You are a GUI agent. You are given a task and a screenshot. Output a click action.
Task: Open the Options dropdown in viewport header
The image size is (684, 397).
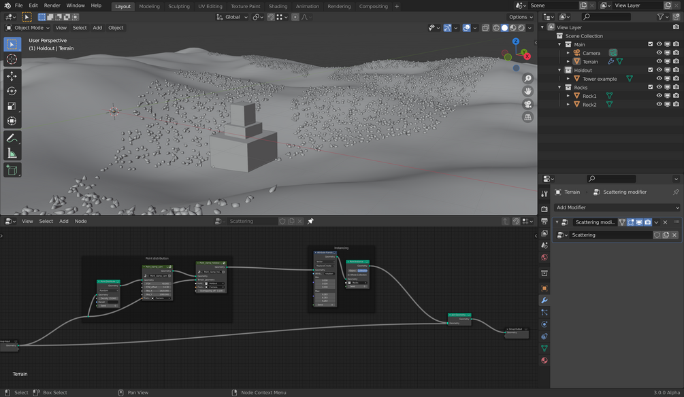point(521,17)
